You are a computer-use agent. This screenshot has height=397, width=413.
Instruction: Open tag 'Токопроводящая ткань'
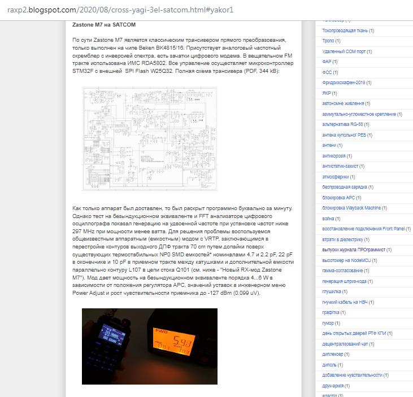pyautogui.click(x=345, y=30)
